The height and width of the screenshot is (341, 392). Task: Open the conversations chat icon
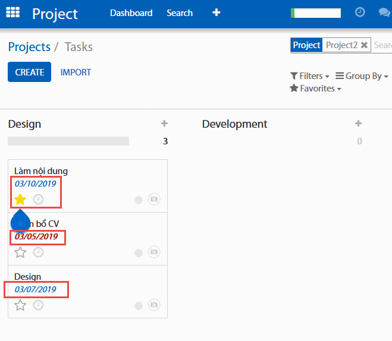(384, 12)
